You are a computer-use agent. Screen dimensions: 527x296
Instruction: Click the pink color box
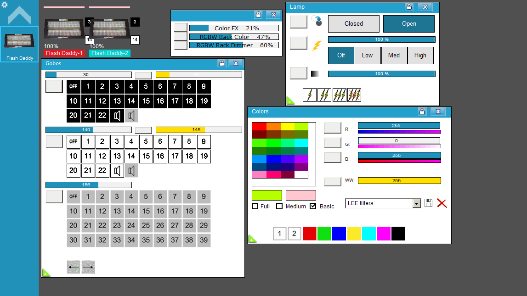[x=301, y=195]
